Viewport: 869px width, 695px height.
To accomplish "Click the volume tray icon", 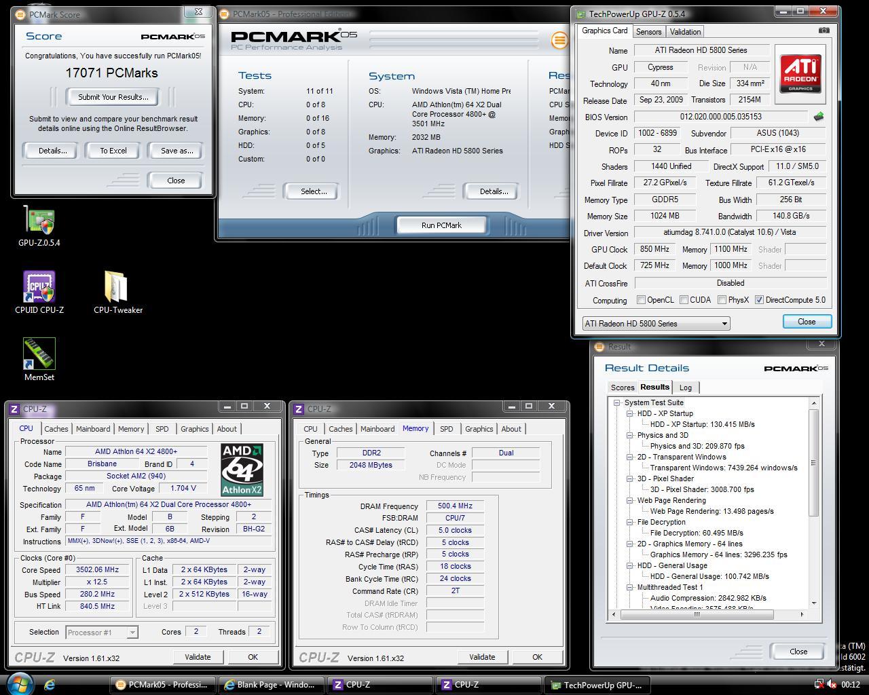I will (x=832, y=685).
